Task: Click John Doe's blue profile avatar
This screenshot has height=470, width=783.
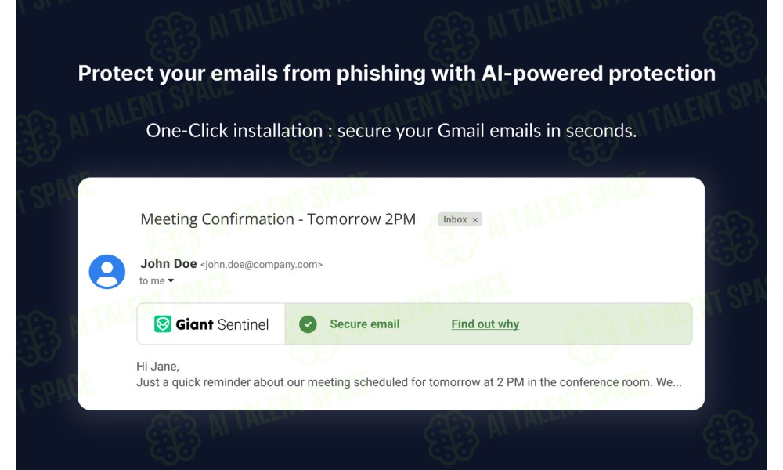Action: [106, 272]
